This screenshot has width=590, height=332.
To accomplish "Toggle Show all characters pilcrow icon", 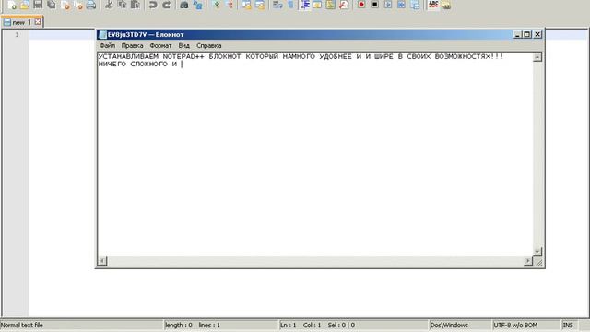I will [x=290, y=5].
